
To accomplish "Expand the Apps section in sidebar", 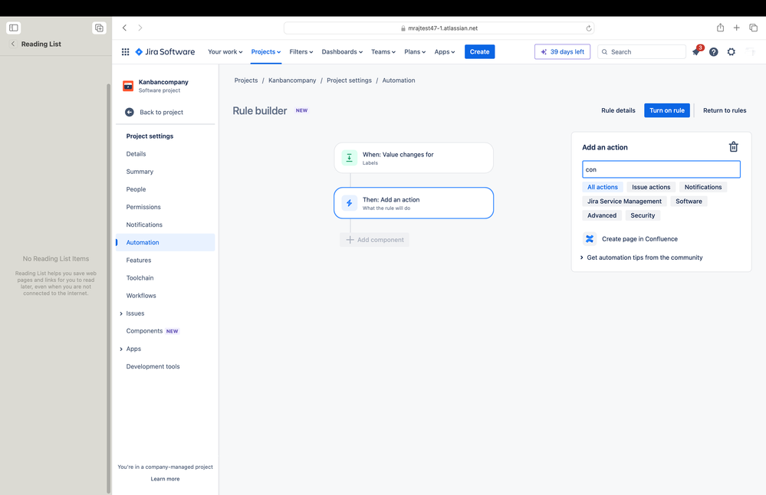I will (121, 349).
